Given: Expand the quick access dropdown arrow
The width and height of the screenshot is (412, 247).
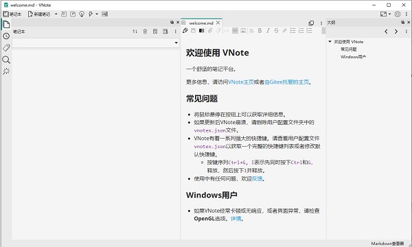Looking at the screenshot, I should click(97, 14).
